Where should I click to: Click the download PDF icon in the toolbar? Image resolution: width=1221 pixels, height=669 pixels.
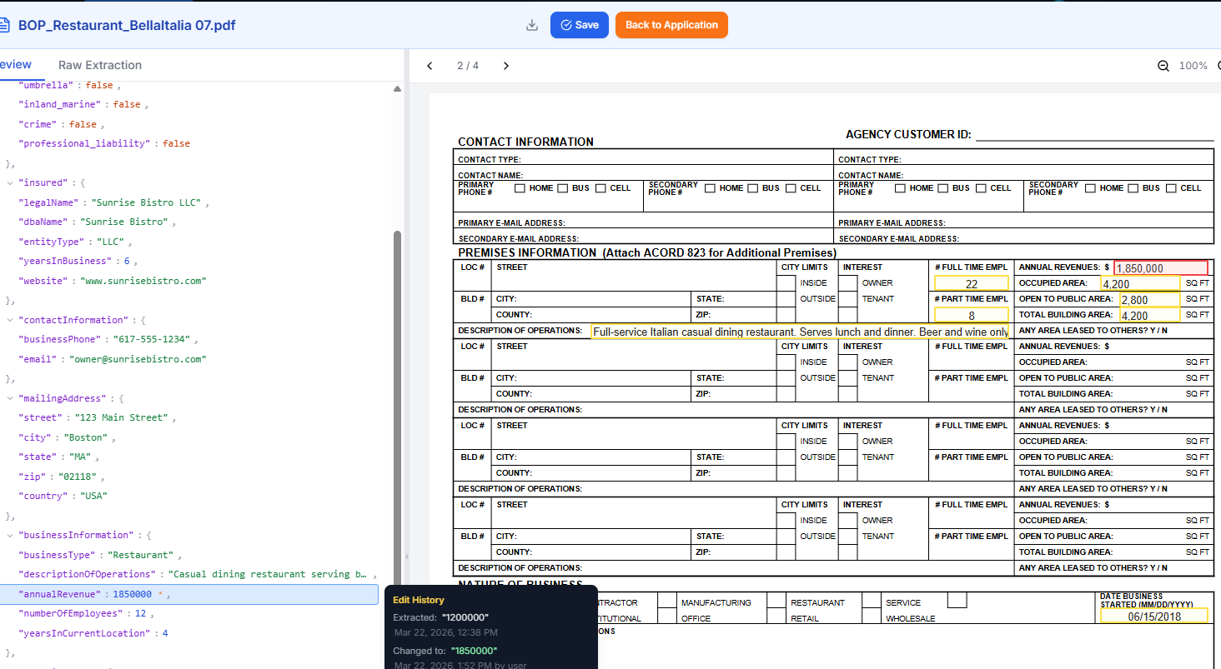(x=531, y=25)
